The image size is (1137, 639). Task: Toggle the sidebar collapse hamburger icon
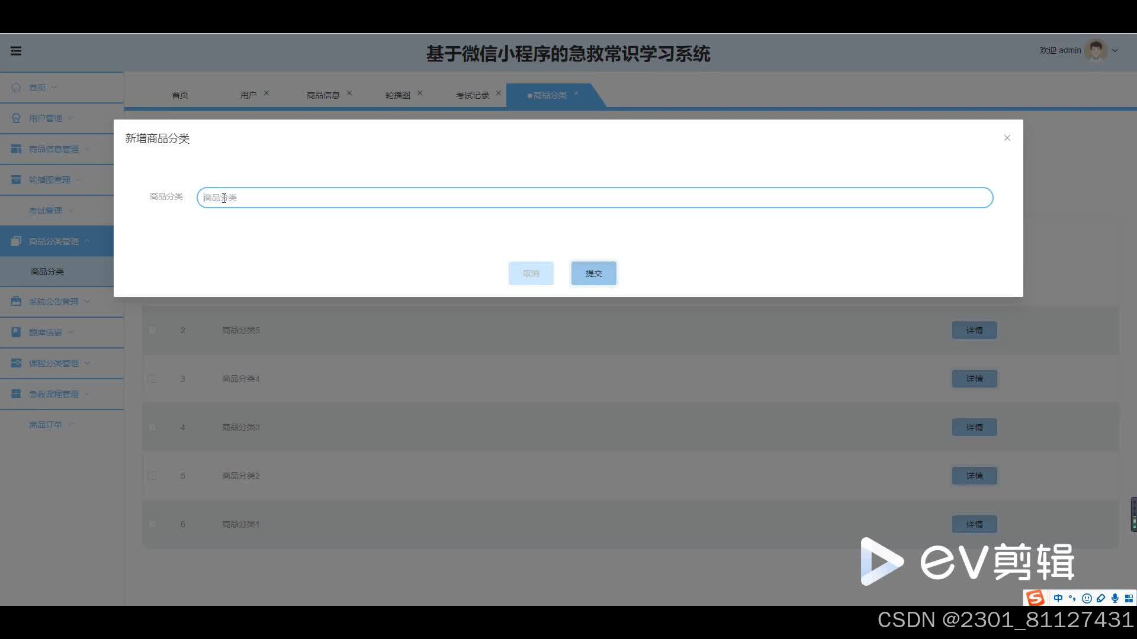pyautogui.click(x=16, y=51)
